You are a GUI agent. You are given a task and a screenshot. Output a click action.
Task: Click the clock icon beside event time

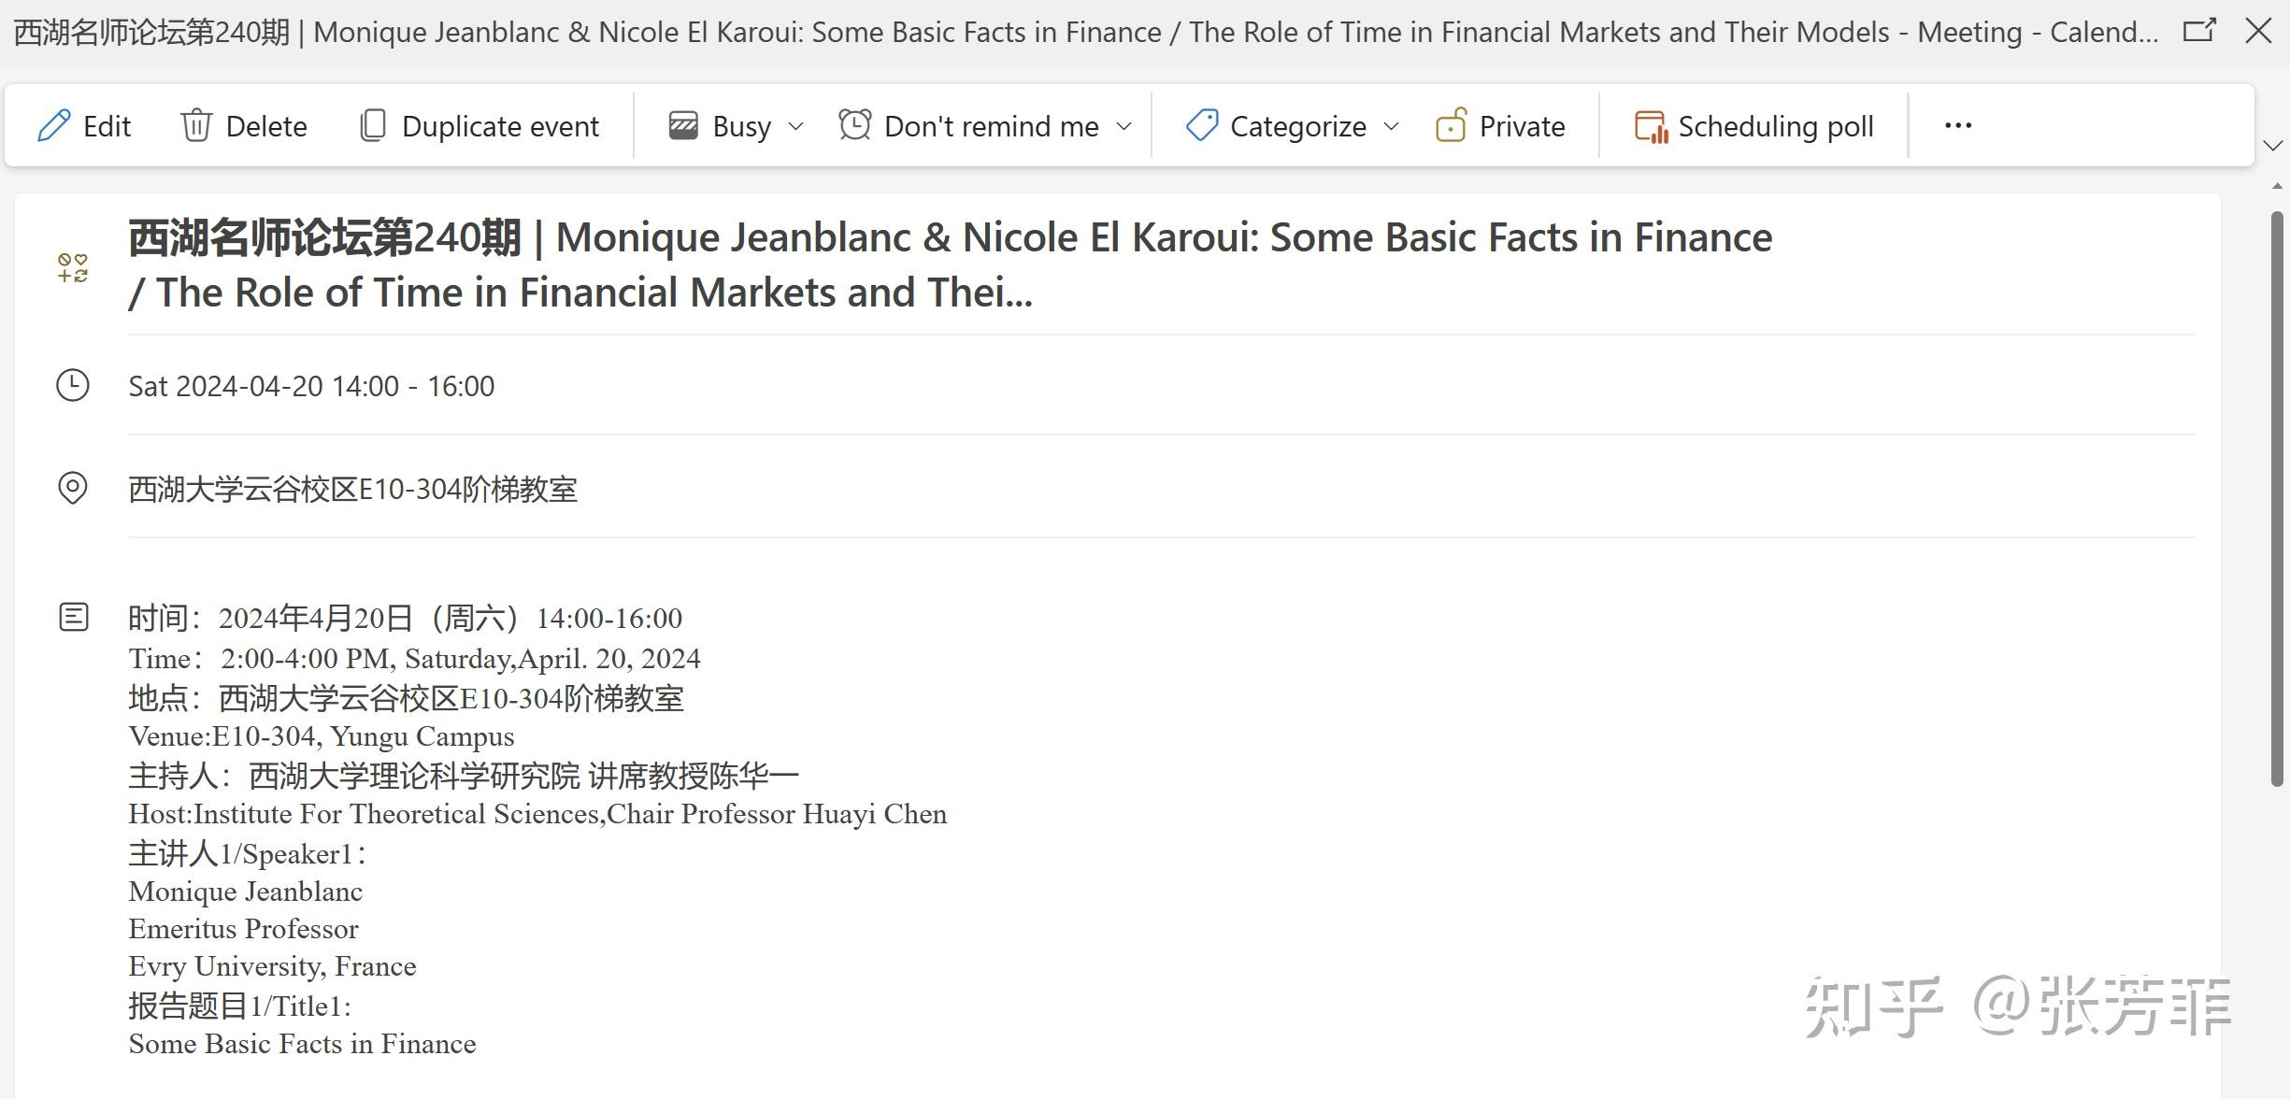click(x=73, y=385)
